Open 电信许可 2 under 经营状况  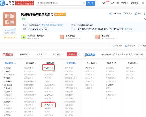click(x=49, y=105)
